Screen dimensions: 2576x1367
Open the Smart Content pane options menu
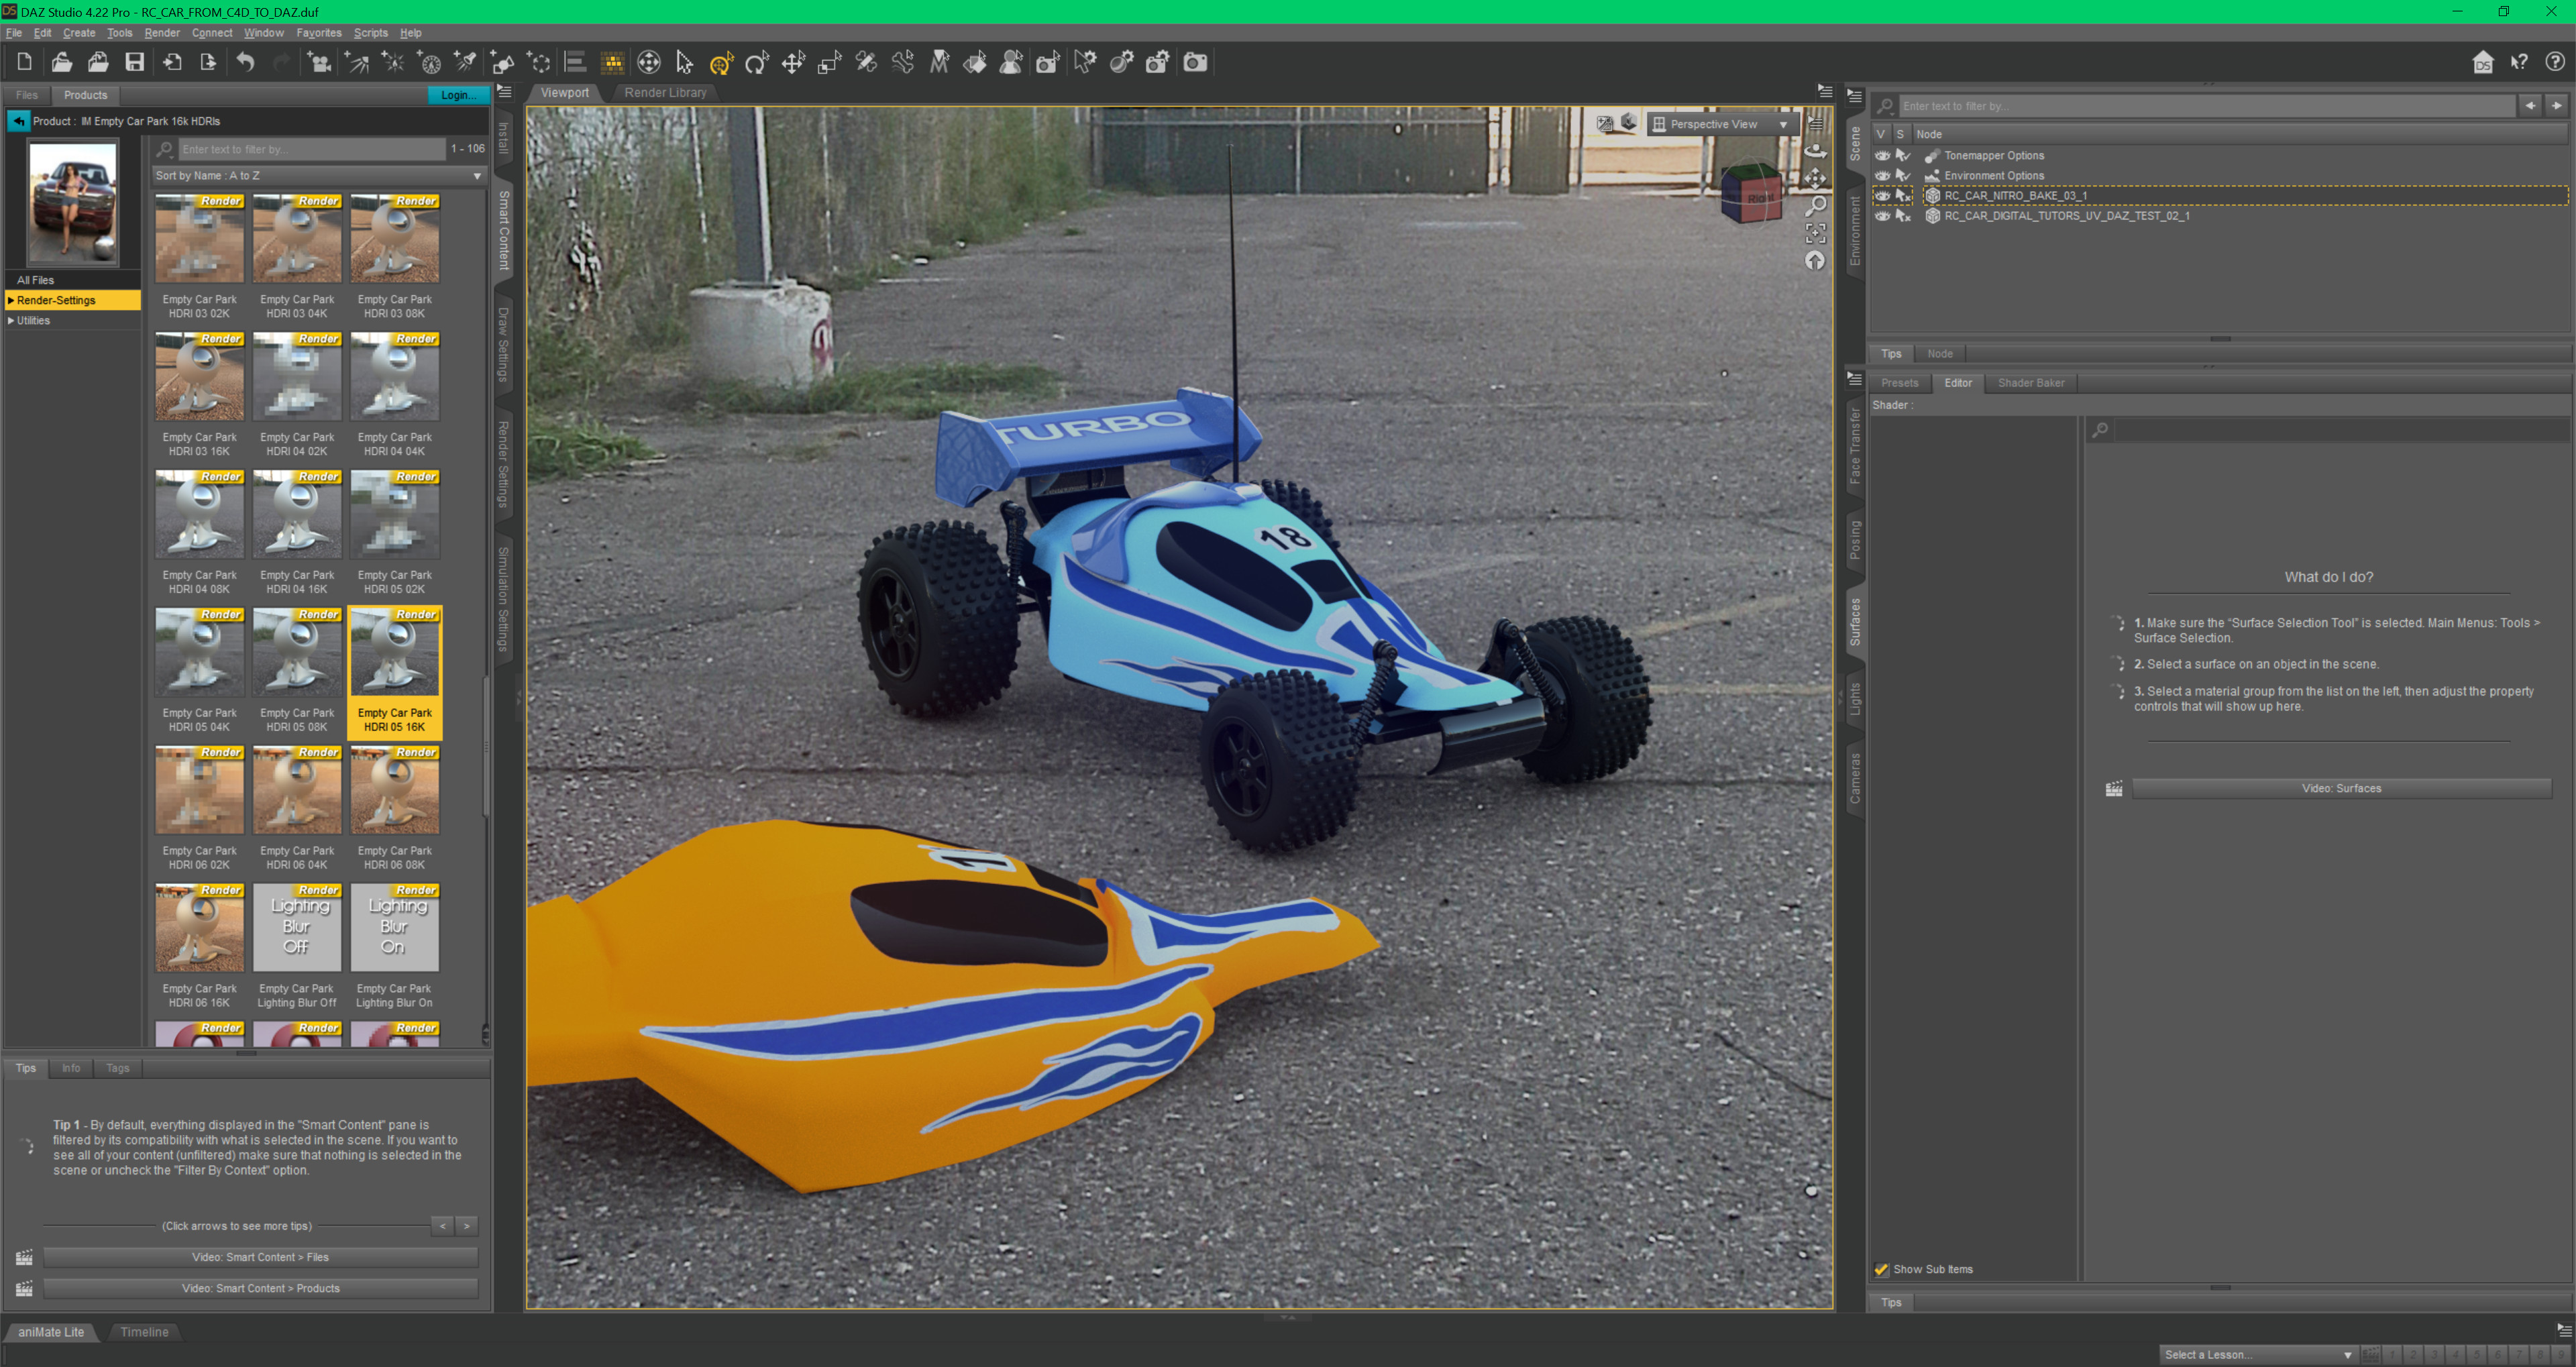505,92
